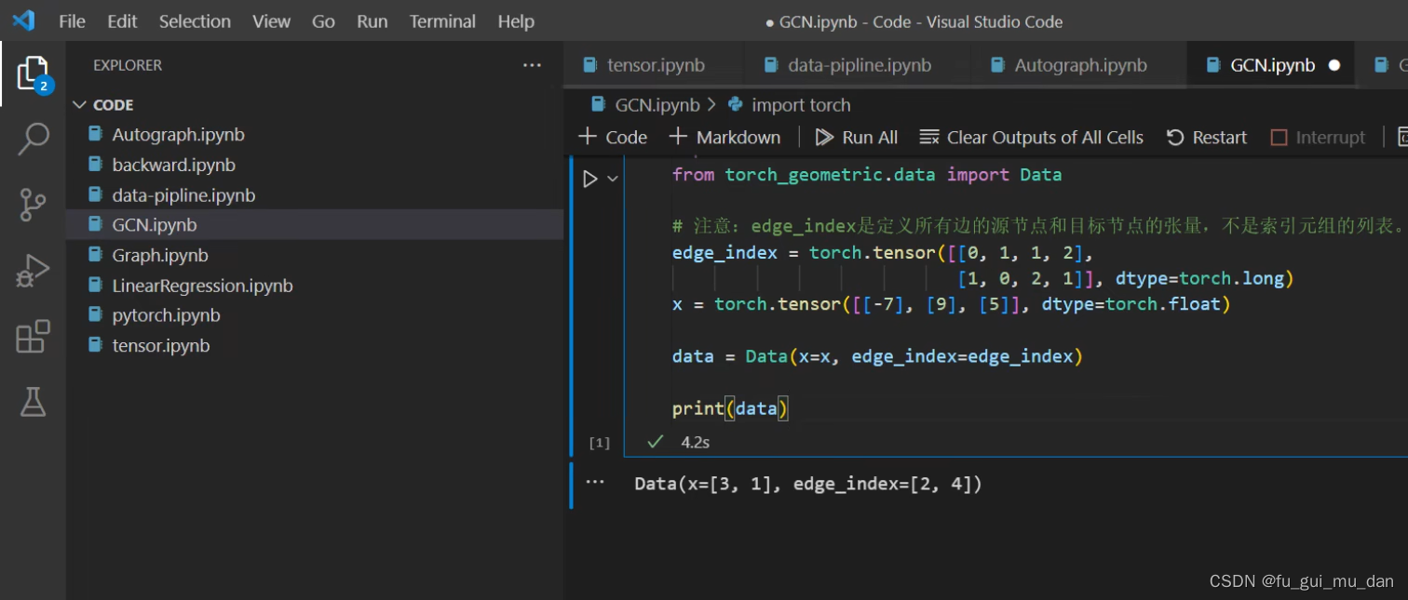This screenshot has height=600, width=1408.
Task: Switch to the tensor.ipynb tab
Action: click(x=654, y=65)
